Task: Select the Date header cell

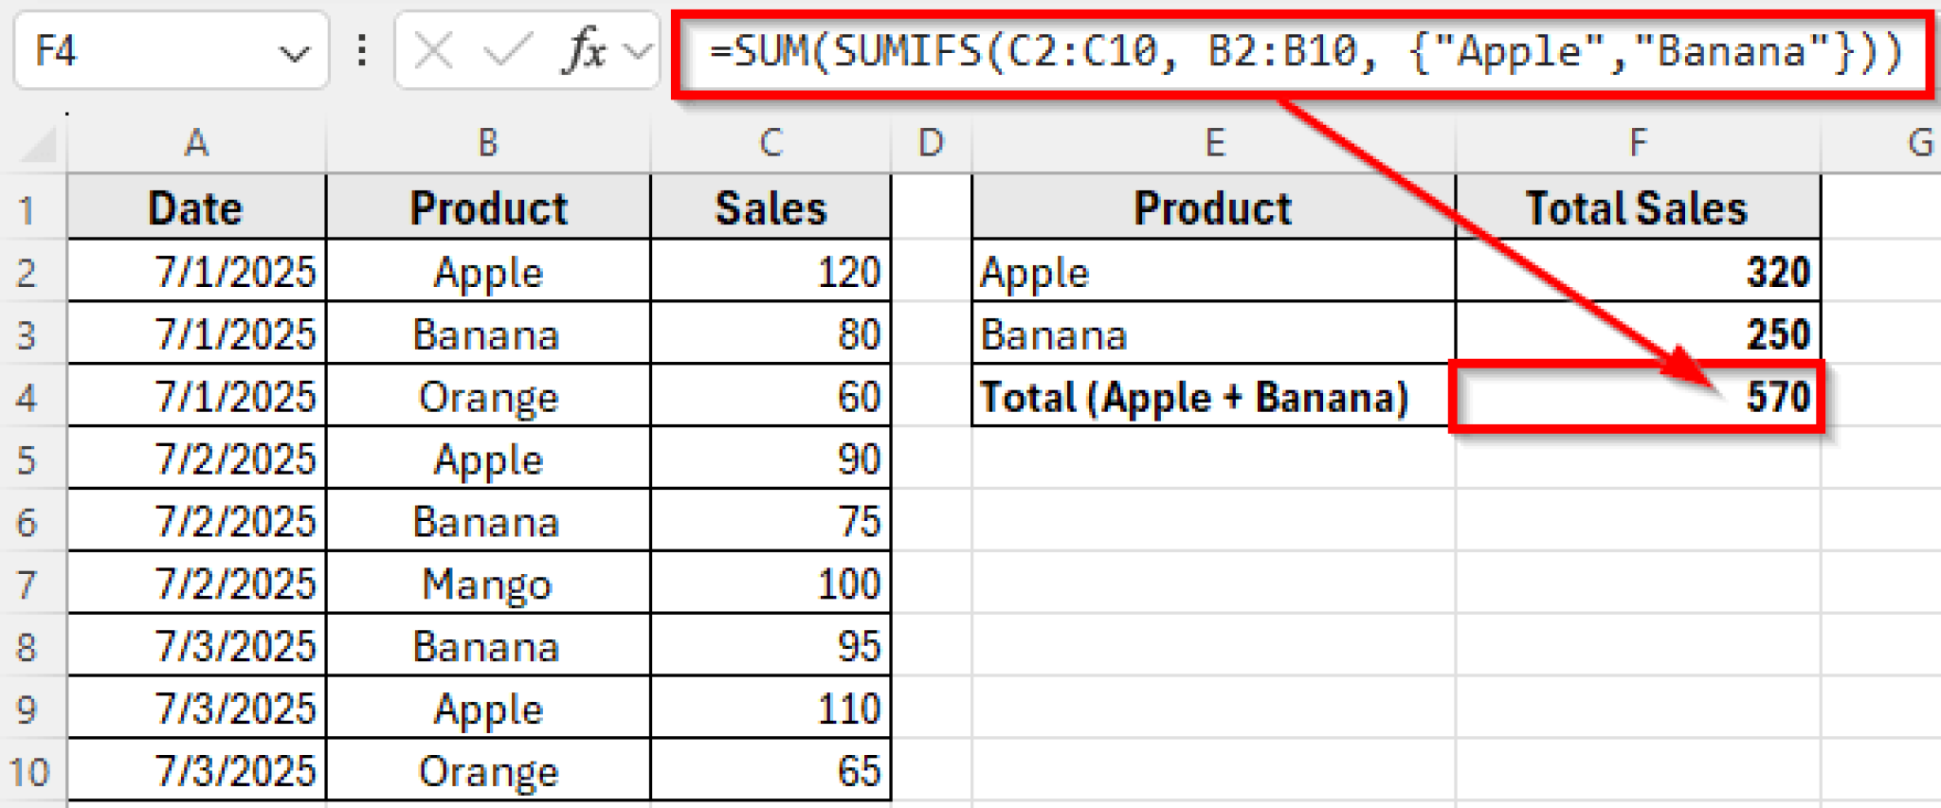Action: point(196,208)
